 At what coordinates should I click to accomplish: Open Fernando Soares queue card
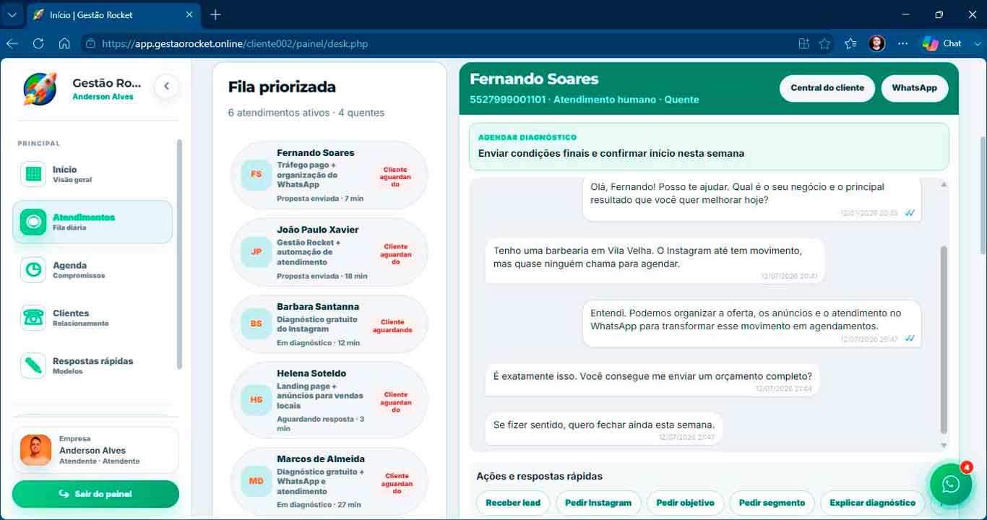[329, 175]
